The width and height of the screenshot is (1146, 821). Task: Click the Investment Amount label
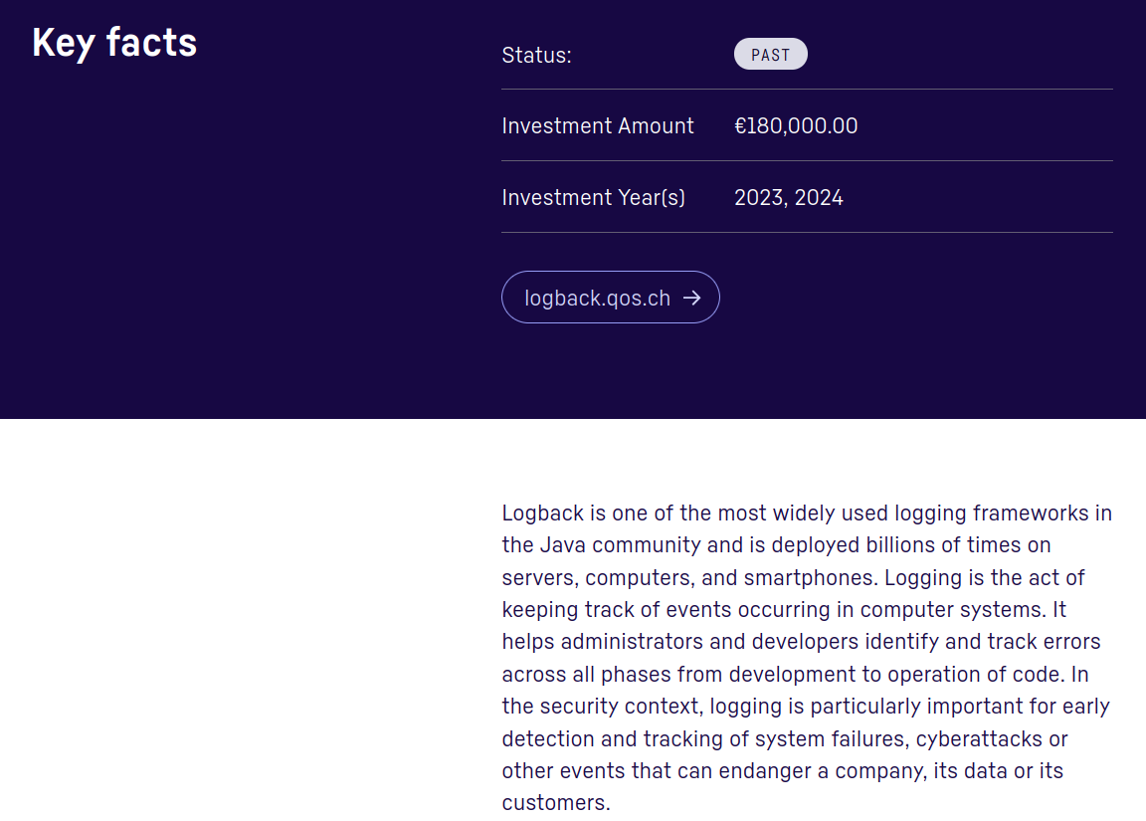click(598, 126)
